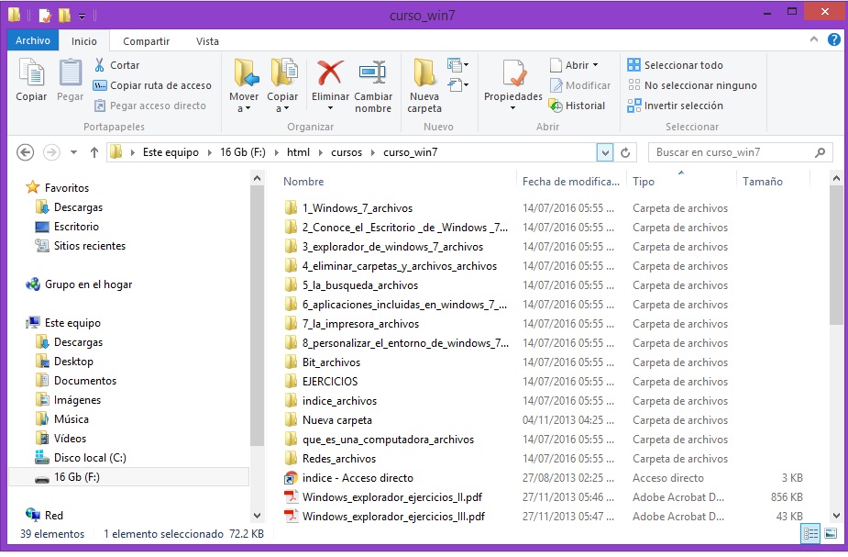This screenshot has height=557, width=848.
Task: Open the Archivo menu tab
Action: click(x=33, y=40)
